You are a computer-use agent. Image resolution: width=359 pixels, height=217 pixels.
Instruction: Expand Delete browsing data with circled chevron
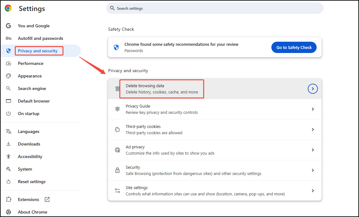(x=313, y=89)
